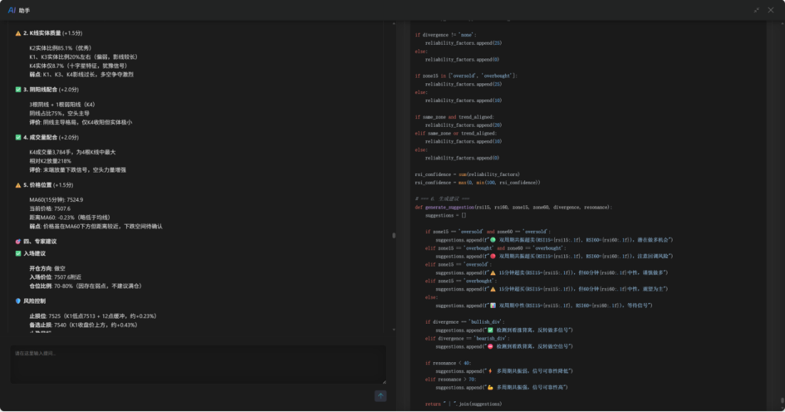The image size is (785, 412).
Task: Click the shrink window icon at top right
Action: [x=757, y=10]
